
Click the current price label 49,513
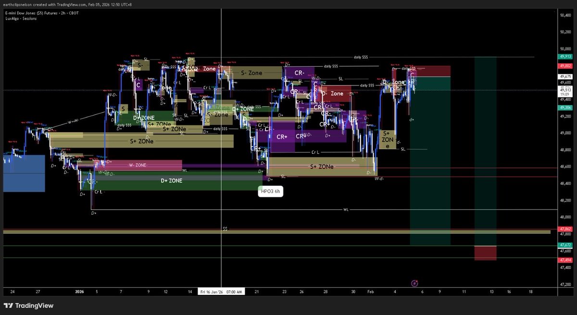point(565,90)
